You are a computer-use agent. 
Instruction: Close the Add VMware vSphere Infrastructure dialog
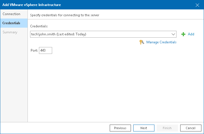click(197, 5)
